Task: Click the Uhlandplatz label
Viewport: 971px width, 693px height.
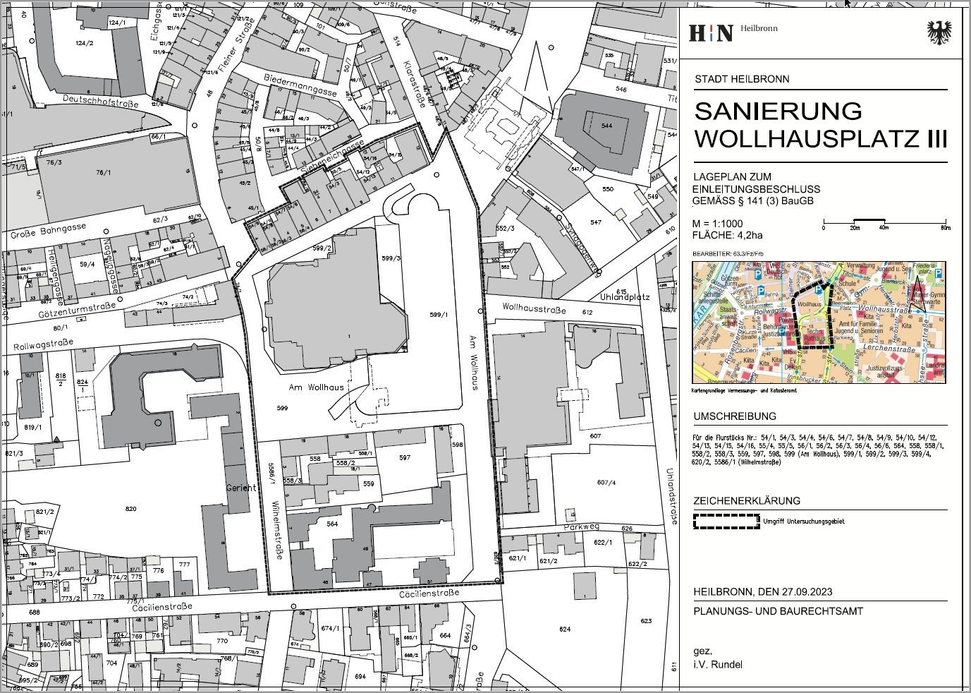Action: pyautogui.click(x=625, y=298)
